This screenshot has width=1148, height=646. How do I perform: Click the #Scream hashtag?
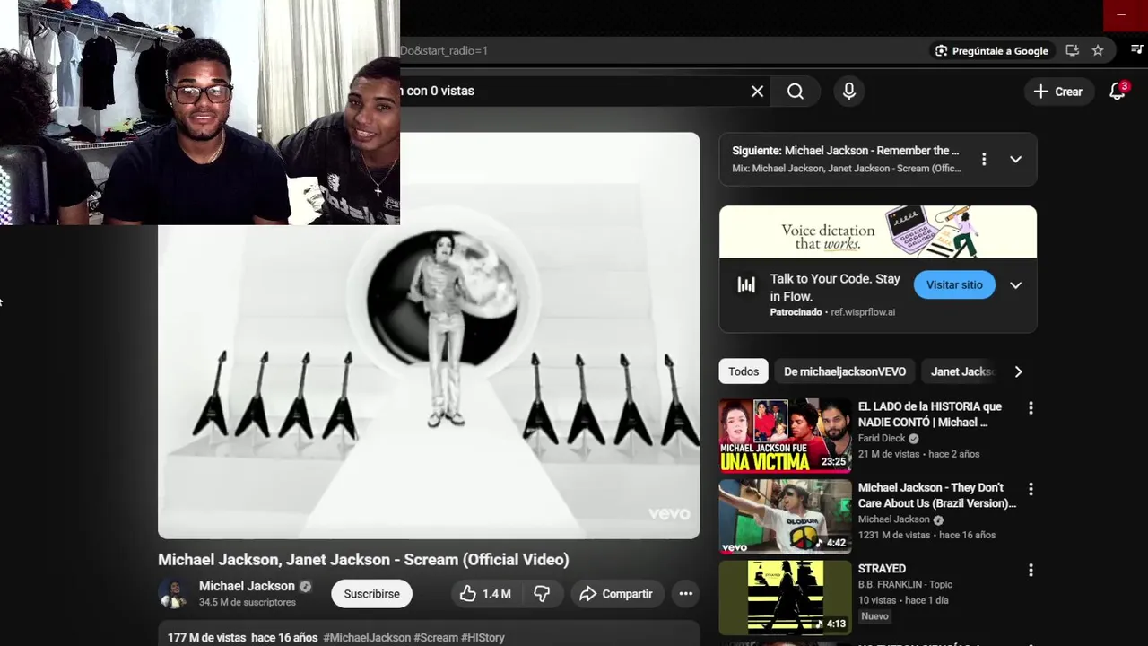coord(436,638)
